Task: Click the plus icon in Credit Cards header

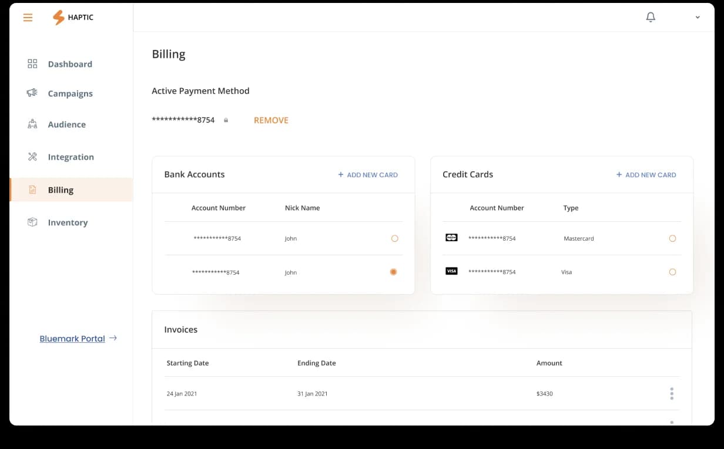Action: (619, 174)
